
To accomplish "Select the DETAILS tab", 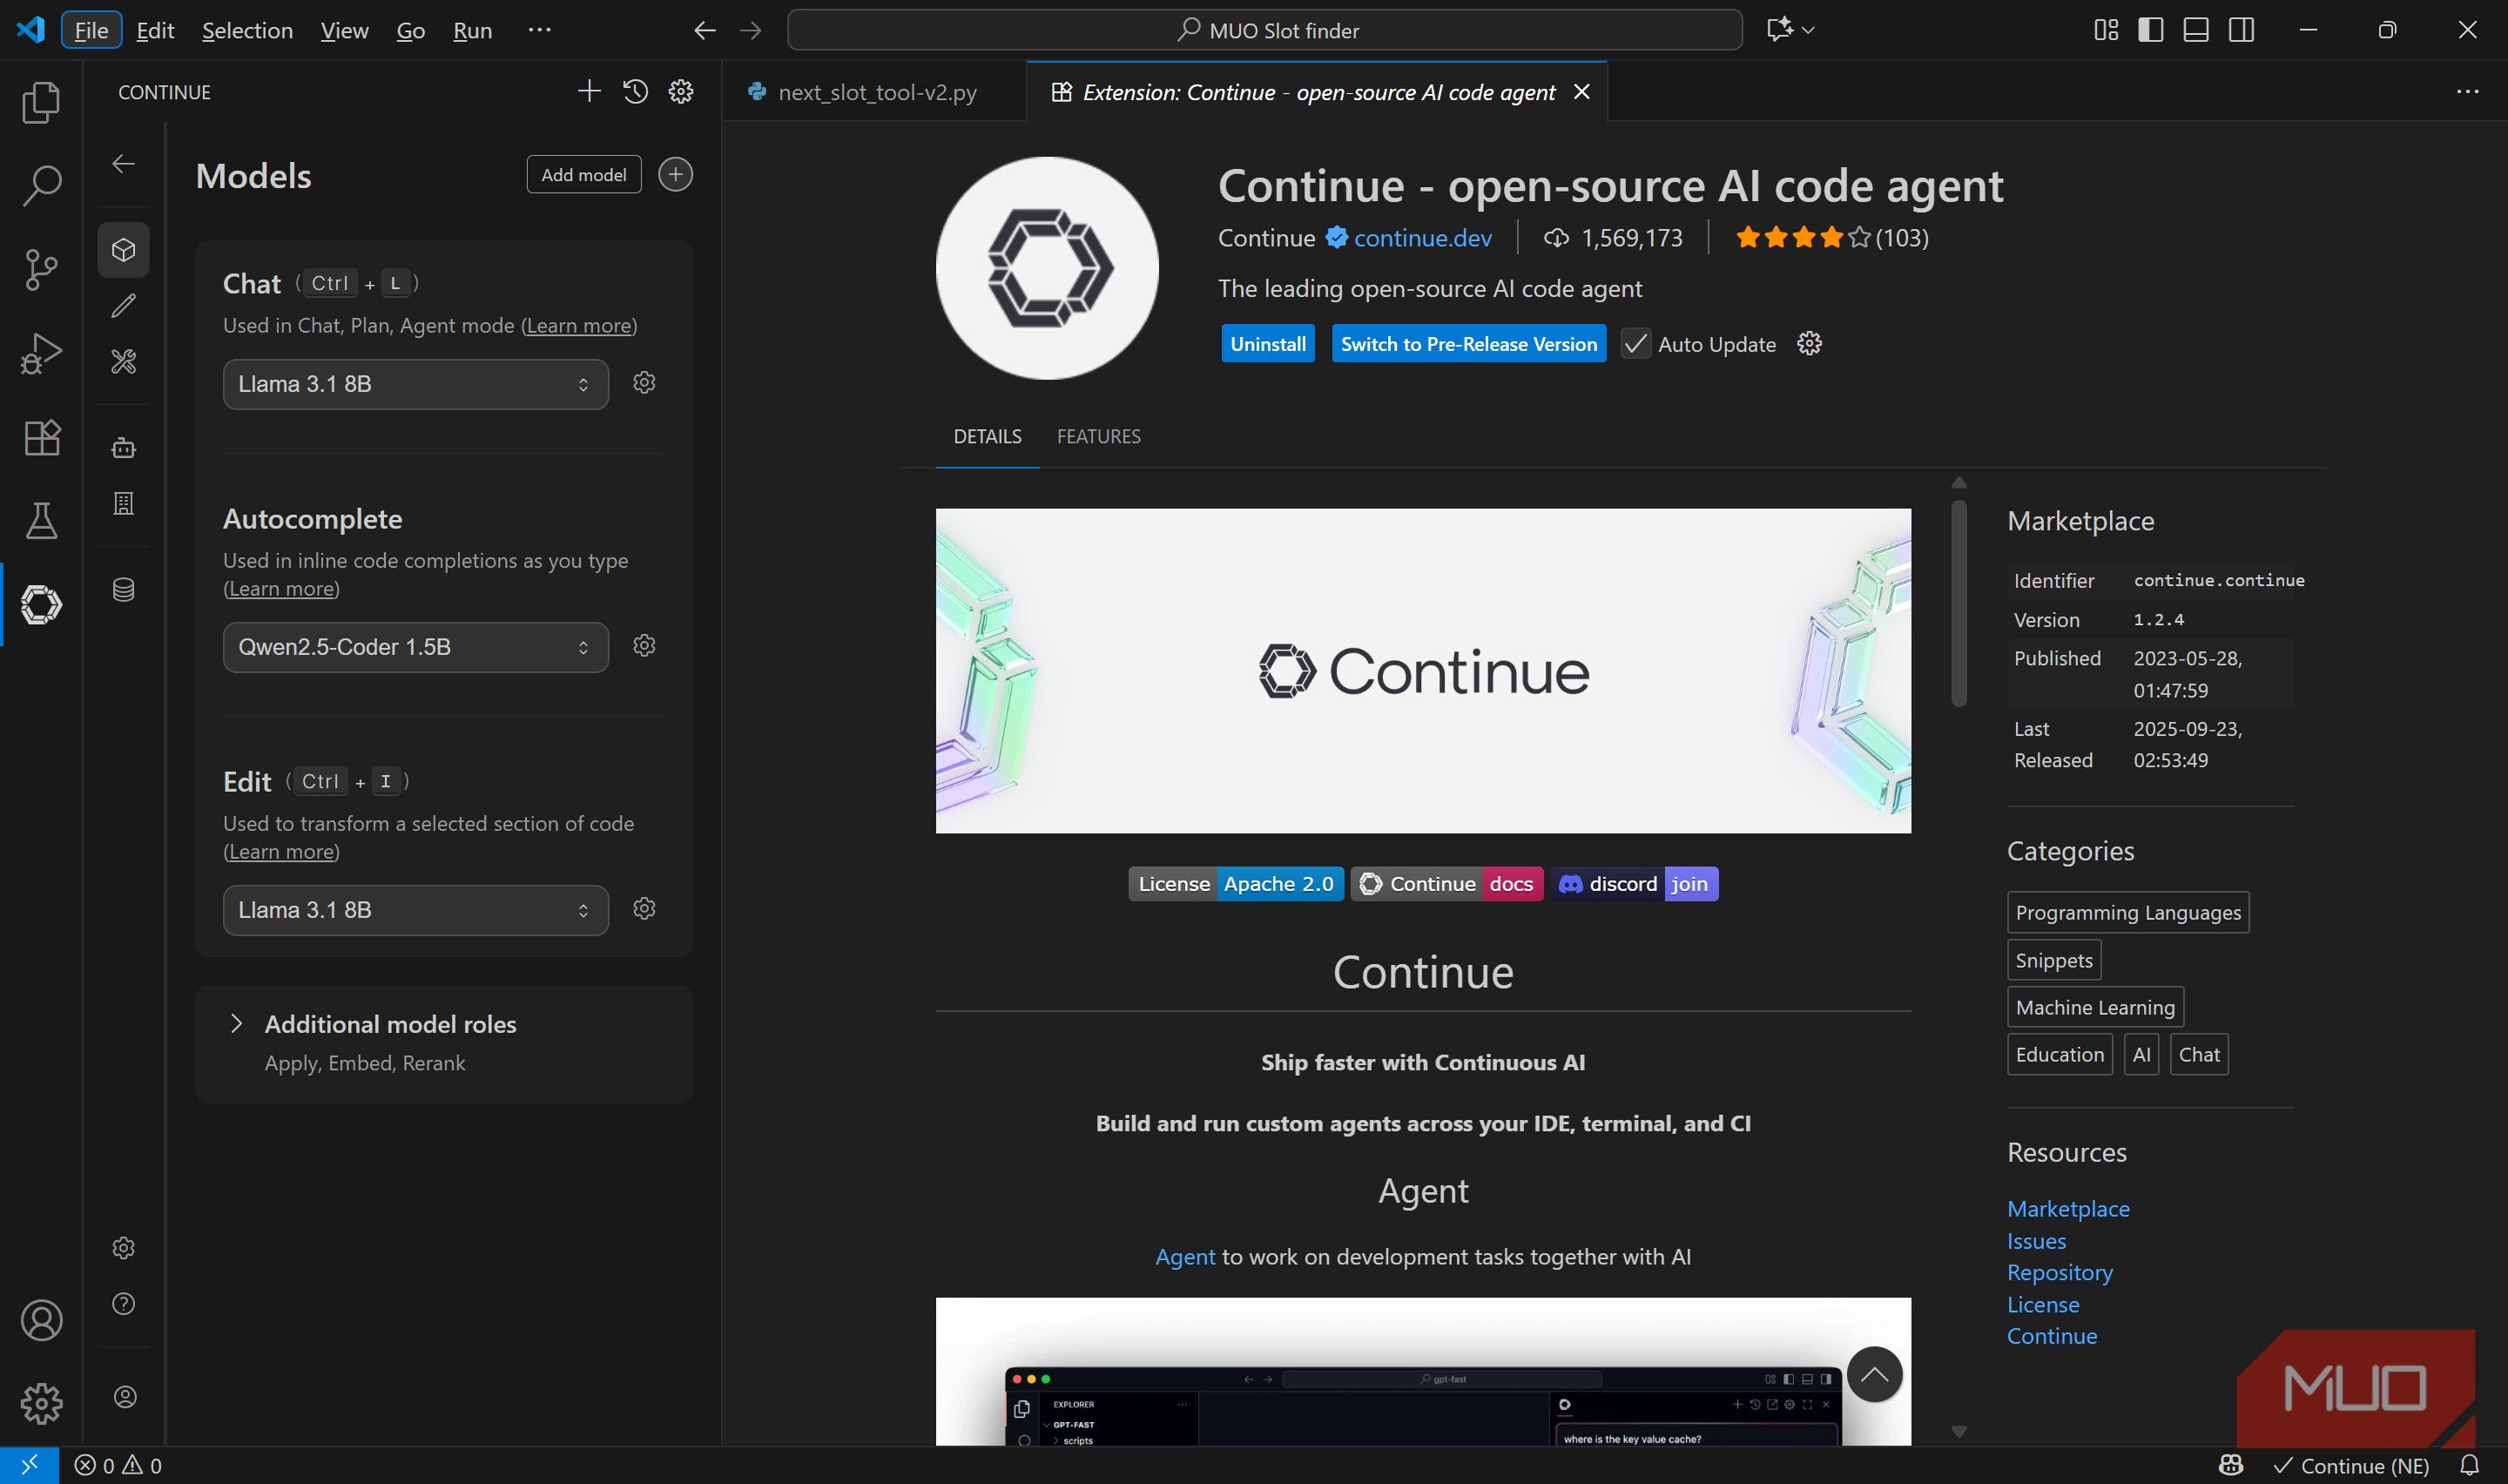I will click(x=988, y=436).
